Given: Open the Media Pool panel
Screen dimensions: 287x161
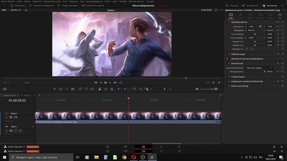Looking at the screenshot, I should tap(18, 6).
